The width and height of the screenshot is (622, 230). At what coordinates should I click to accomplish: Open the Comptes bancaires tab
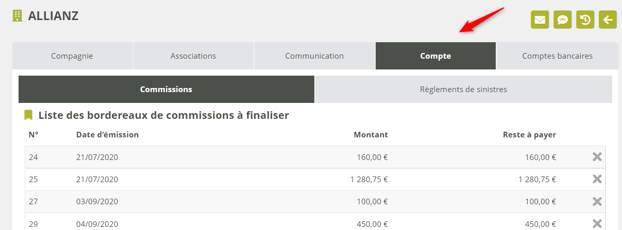point(557,56)
